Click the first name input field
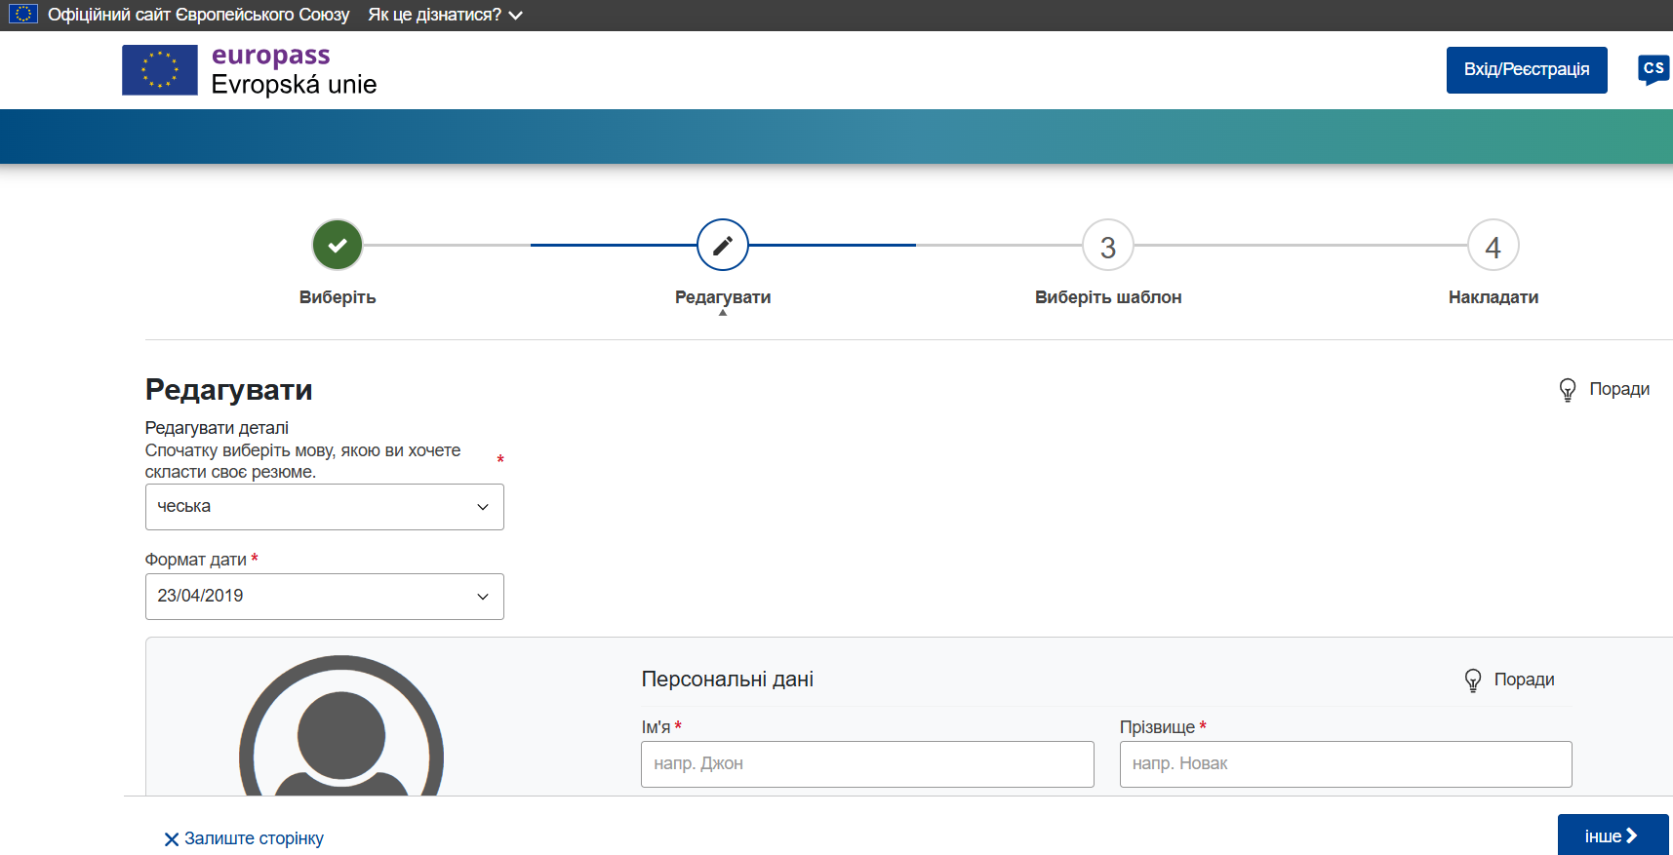 [x=866, y=764]
